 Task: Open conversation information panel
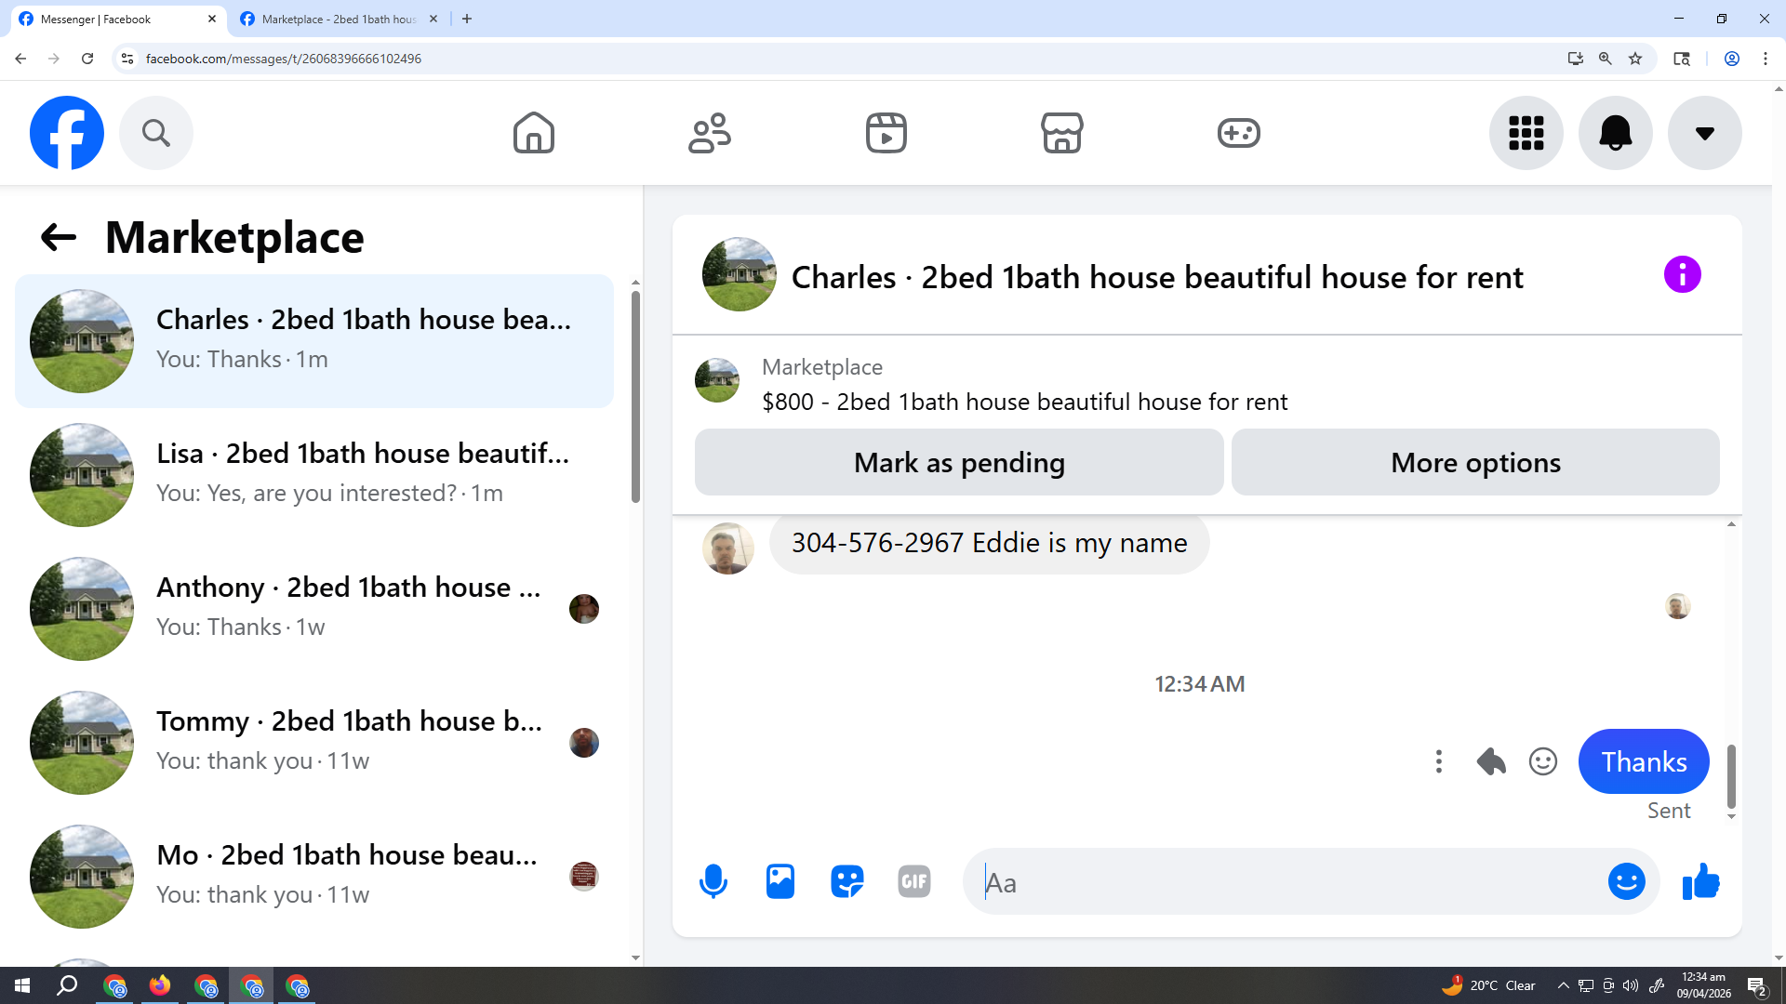click(1682, 275)
